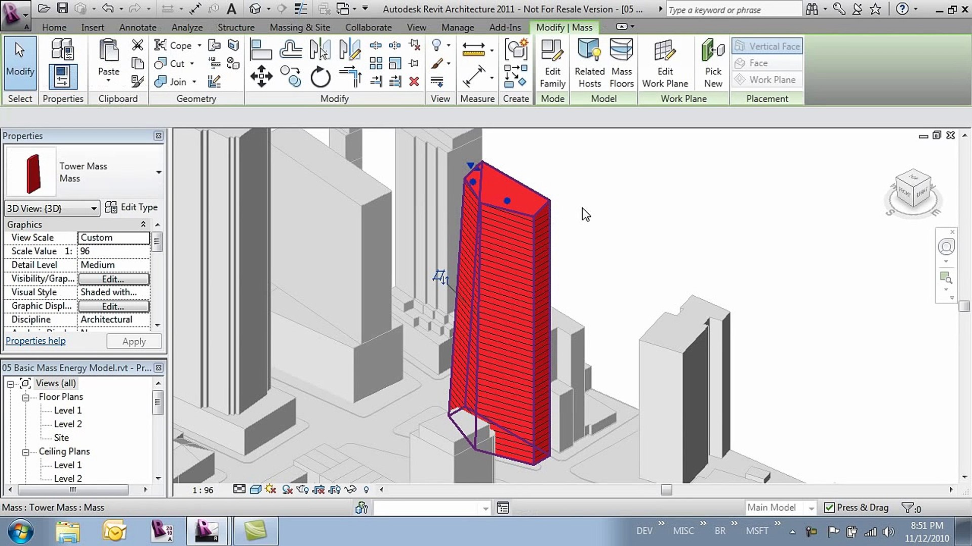Collapse the Ceiling Plans tree node

click(x=25, y=452)
